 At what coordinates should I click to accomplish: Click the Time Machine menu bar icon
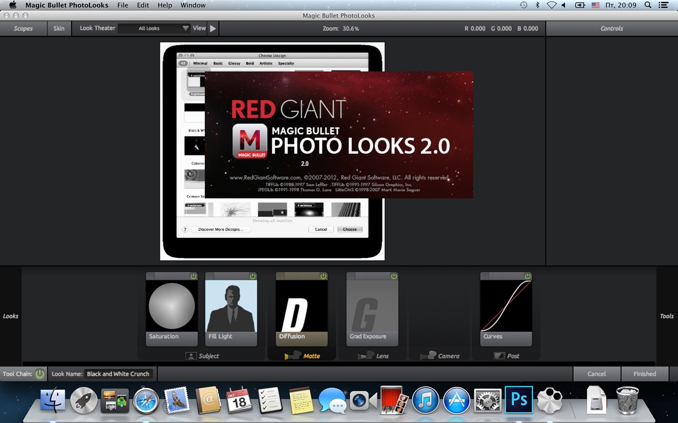coord(523,5)
